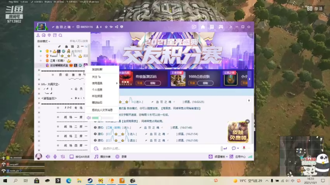This screenshot has height=185, width=330.
Task: Open 应用中心 app center
Action: click(x=238, y=157)
